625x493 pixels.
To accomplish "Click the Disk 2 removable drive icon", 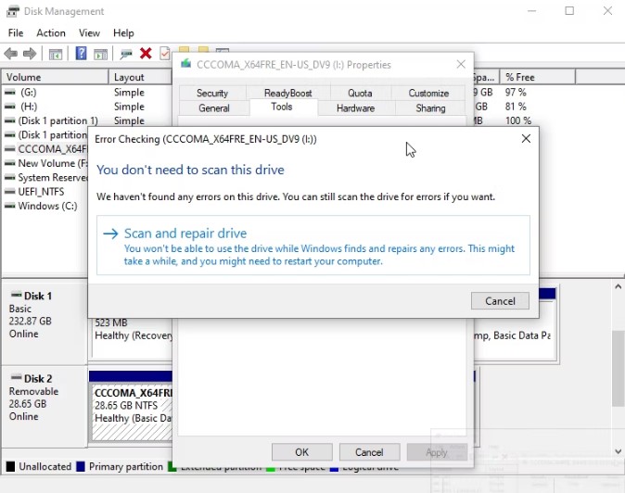I will point(17,377).
